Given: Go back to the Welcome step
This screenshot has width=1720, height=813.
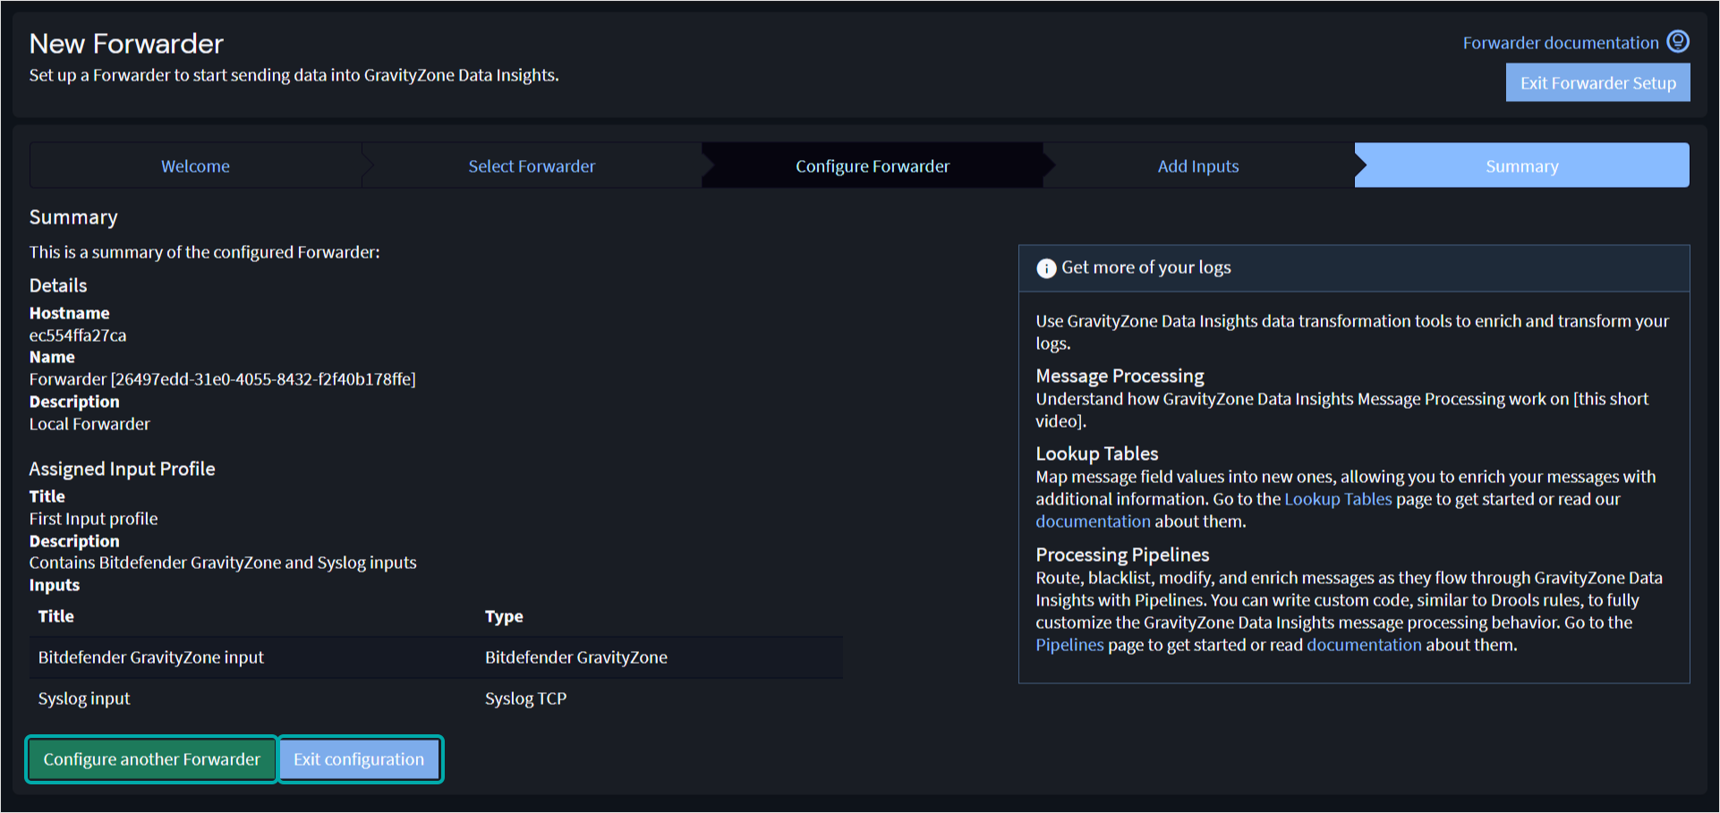Looking at the screenshot, I should point(195,165).
